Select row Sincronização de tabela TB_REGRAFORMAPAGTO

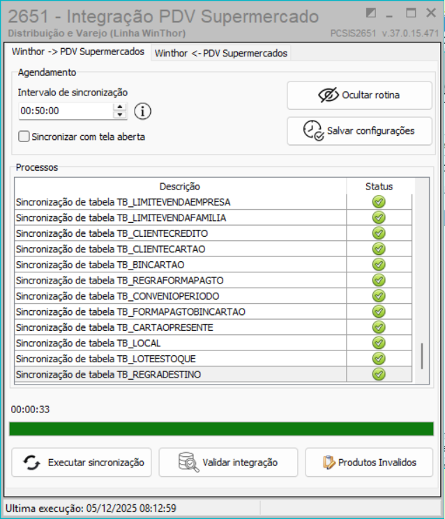(x=213, y=280)
